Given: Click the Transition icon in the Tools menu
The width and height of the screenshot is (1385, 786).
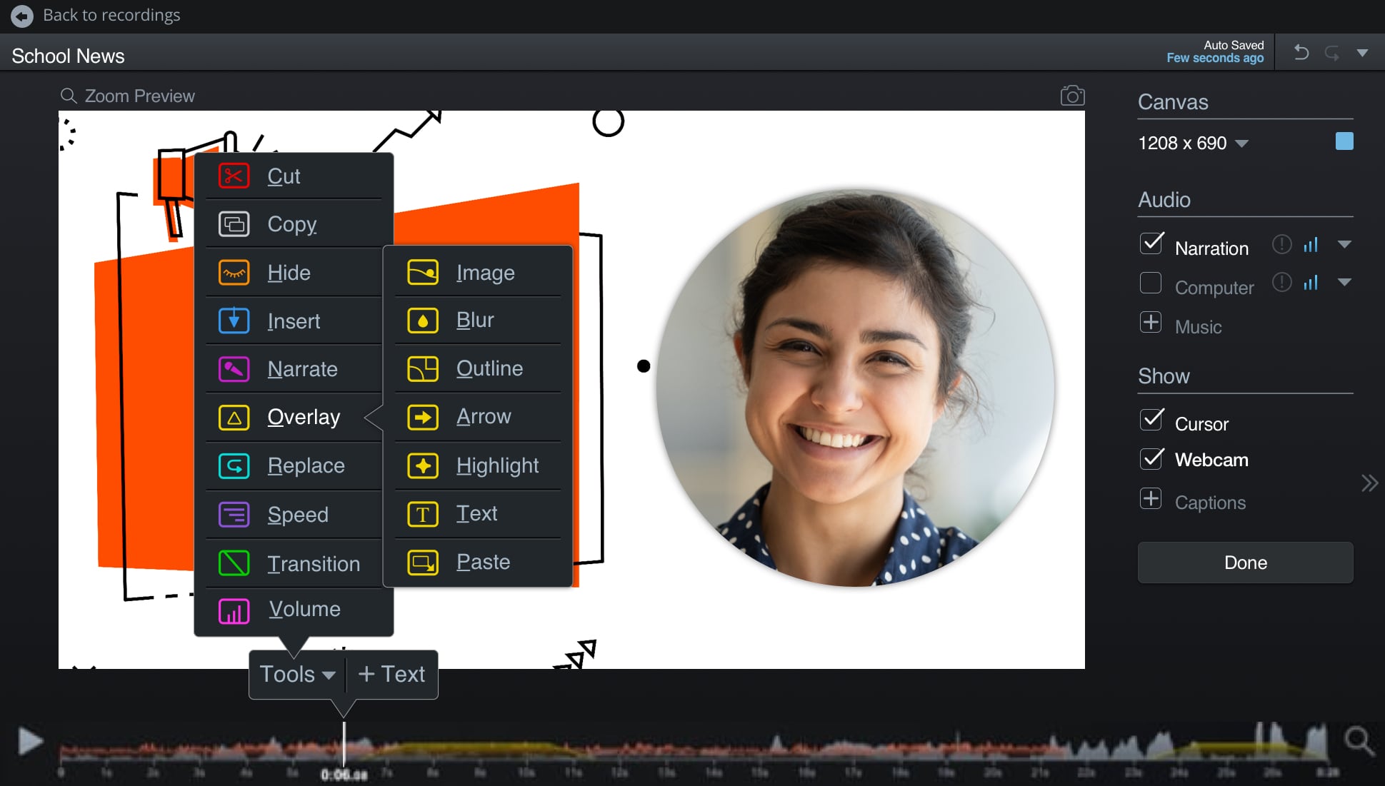Looking at the screenshot, I should tap(233, 563).
